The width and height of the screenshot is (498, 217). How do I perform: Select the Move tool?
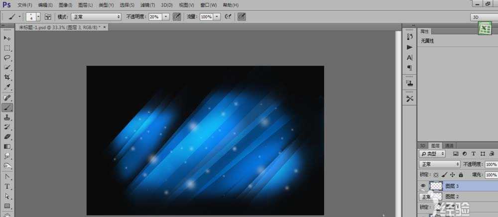pyautogui.click(x=7, y=38)
